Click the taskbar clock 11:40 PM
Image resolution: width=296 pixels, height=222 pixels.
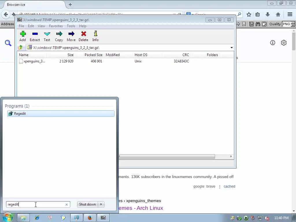(x=281, y=218)
